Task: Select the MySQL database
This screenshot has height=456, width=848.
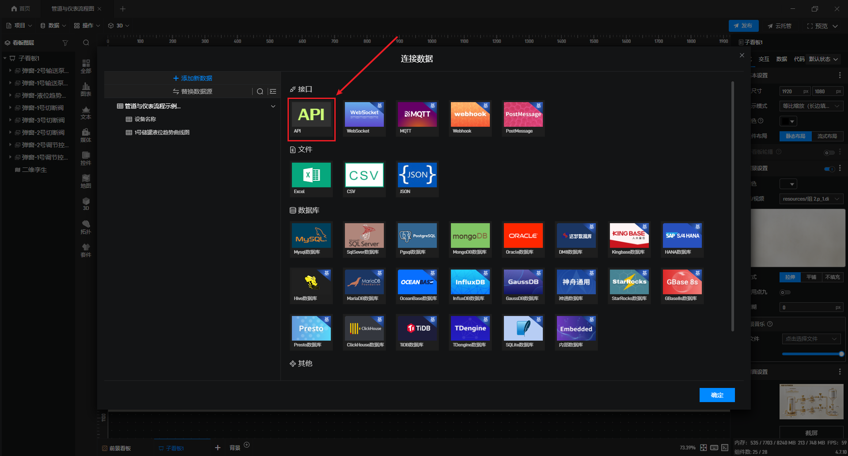Action: tap(311, 239)
